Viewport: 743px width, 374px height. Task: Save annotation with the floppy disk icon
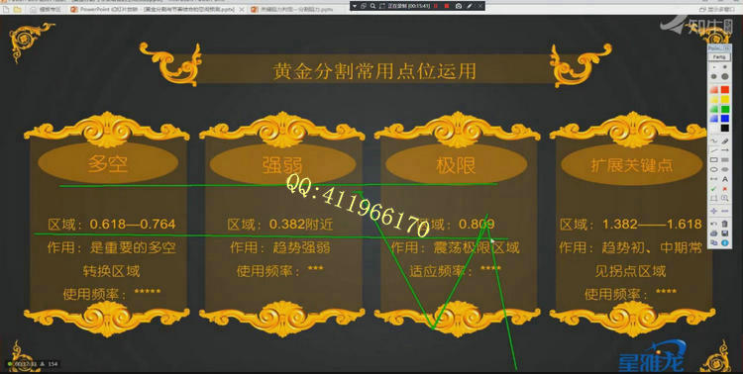point(725,233)
